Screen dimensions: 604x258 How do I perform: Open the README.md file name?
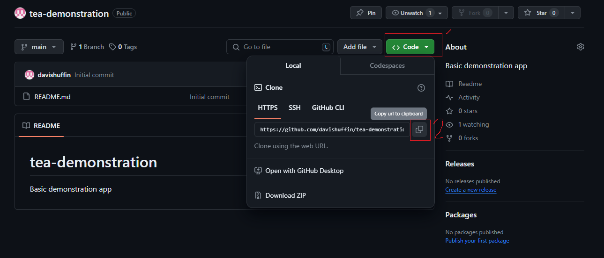[x=52, y=97]
